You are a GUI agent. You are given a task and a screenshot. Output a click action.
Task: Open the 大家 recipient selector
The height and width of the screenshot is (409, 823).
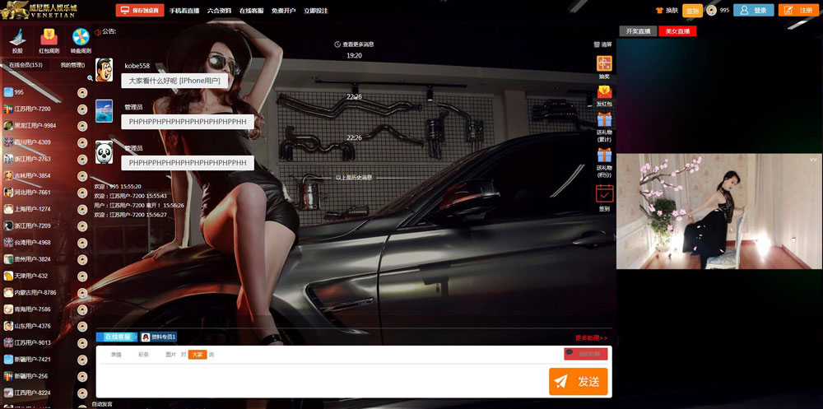(197, 355)
